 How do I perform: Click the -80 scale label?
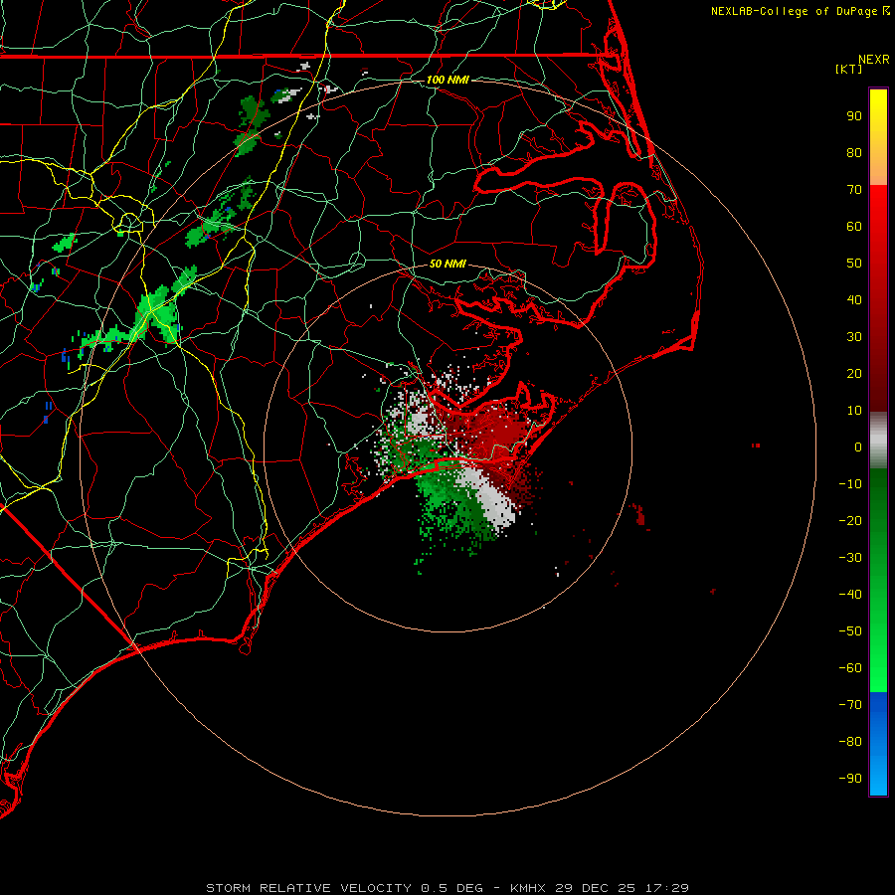click(x=850, y=742)
